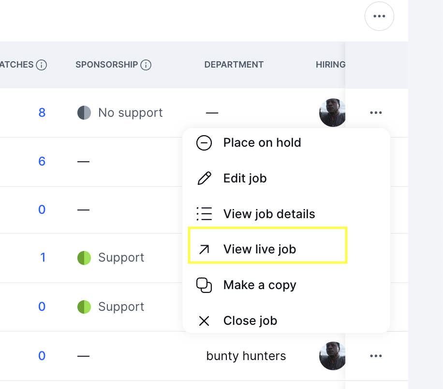Select Close job in the context menu
The image size is (443, 389).
coord(286,320)
